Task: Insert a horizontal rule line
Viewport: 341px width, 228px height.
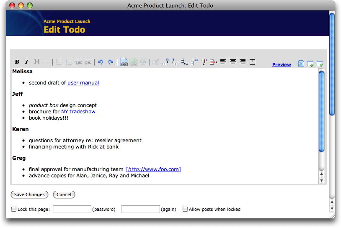Action: (x=46, y=62)
